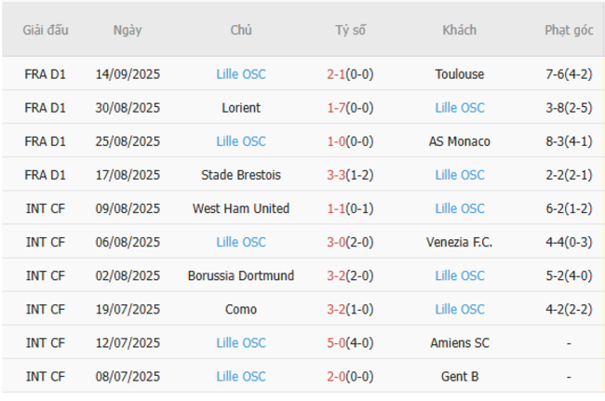Open the AS Monaco team page
605x401 pixels.
point(459,141)
